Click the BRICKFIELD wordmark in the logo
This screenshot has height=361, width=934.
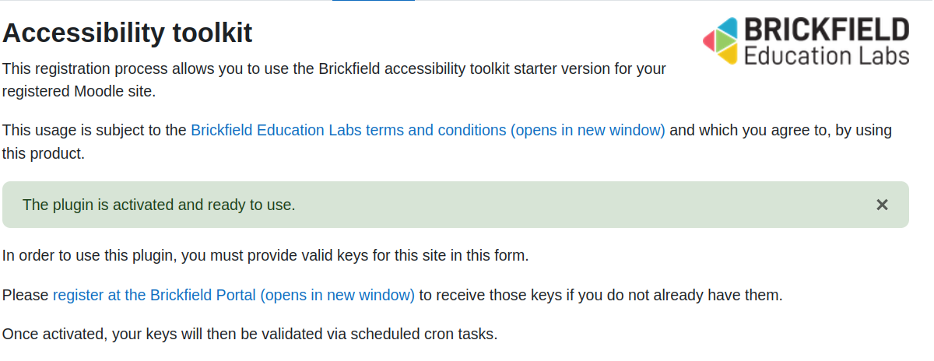coord(827,30)
